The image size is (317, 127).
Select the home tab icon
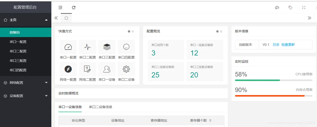click(x=66, y=18)
